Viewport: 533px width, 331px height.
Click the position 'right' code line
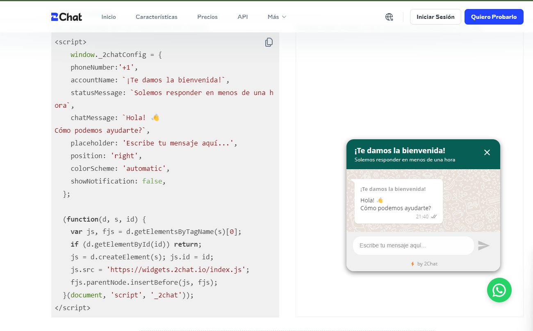(106, 156)
